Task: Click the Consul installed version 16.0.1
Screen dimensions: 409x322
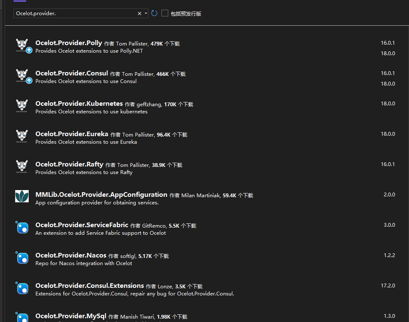Action: coord(388,73)
